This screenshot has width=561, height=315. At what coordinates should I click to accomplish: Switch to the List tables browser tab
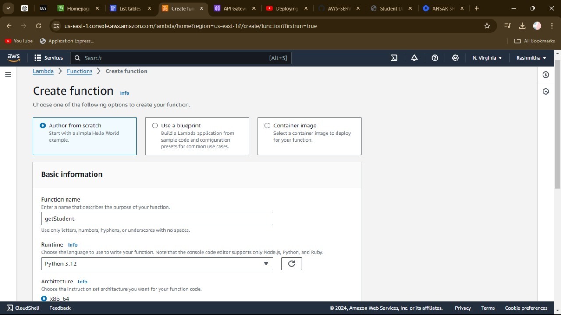(131, 8)
